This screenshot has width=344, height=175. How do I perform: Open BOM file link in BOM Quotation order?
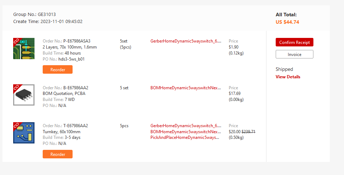(x=186, y=88)
